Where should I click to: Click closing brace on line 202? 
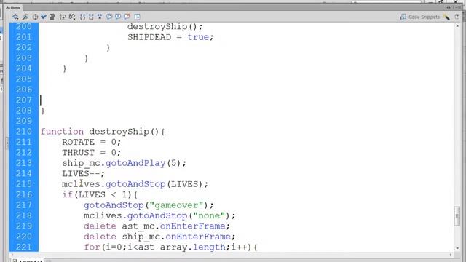(108, 48)
